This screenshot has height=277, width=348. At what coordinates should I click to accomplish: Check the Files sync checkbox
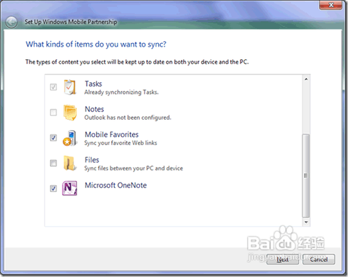(54, 163)
